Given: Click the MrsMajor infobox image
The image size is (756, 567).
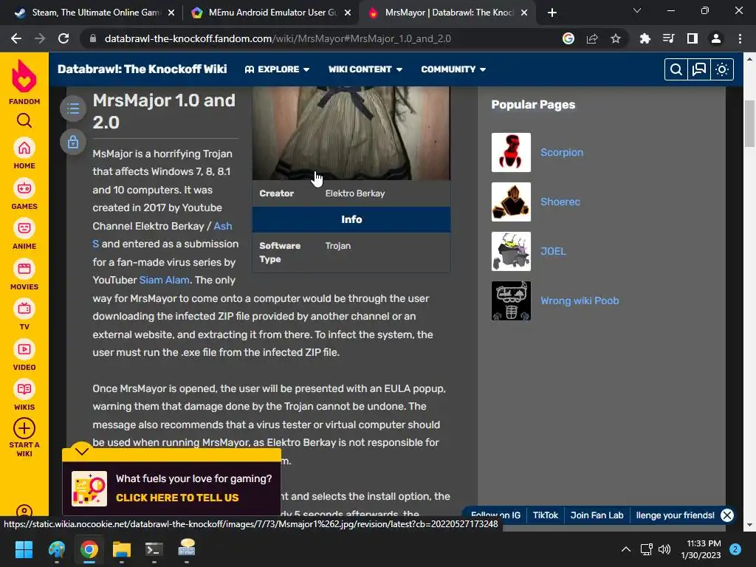Looking at the screenshot, I should tap(351, 134).
